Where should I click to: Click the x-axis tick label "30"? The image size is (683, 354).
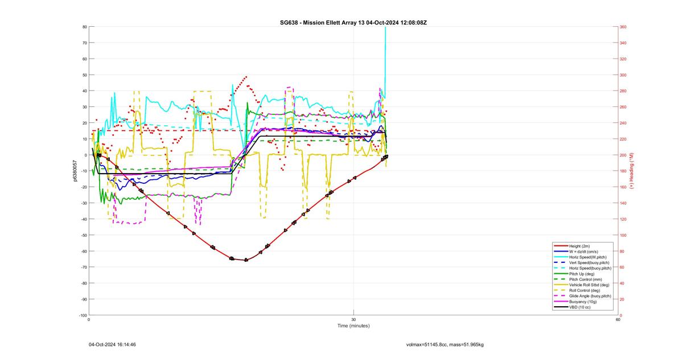pos(353,319)
